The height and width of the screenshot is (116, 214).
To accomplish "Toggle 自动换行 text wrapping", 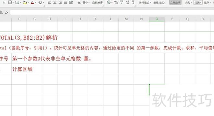I will tap(97, 3).
